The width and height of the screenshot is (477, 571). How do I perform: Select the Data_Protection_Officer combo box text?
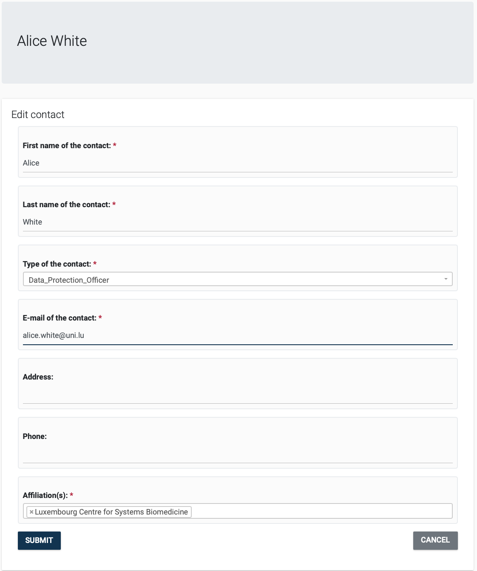pyautogui.click(x=69, y=280)
